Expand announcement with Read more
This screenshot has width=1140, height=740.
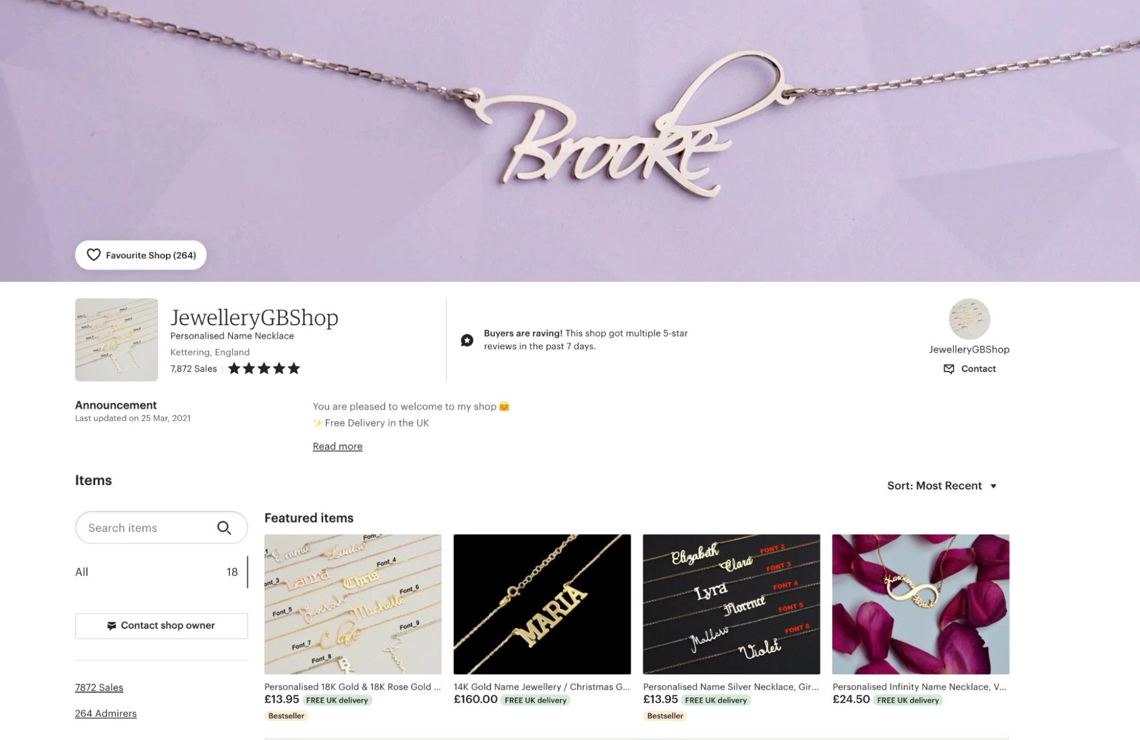[x=338, y=446]
